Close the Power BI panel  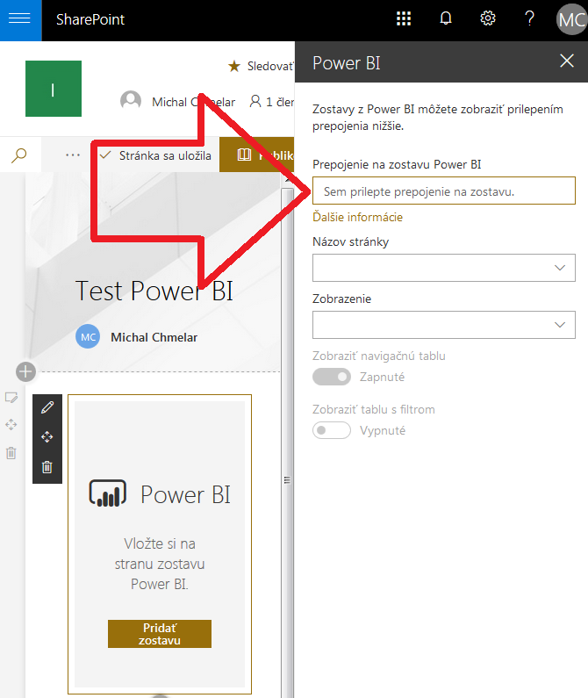(567, 61)
